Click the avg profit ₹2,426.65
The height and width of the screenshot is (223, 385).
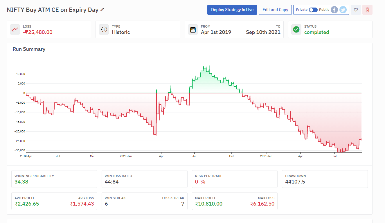27,204
